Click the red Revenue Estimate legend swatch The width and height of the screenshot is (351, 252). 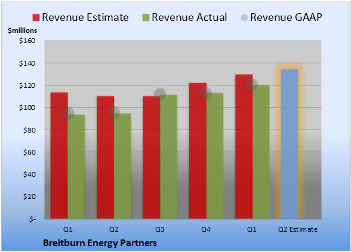[36, 17]
